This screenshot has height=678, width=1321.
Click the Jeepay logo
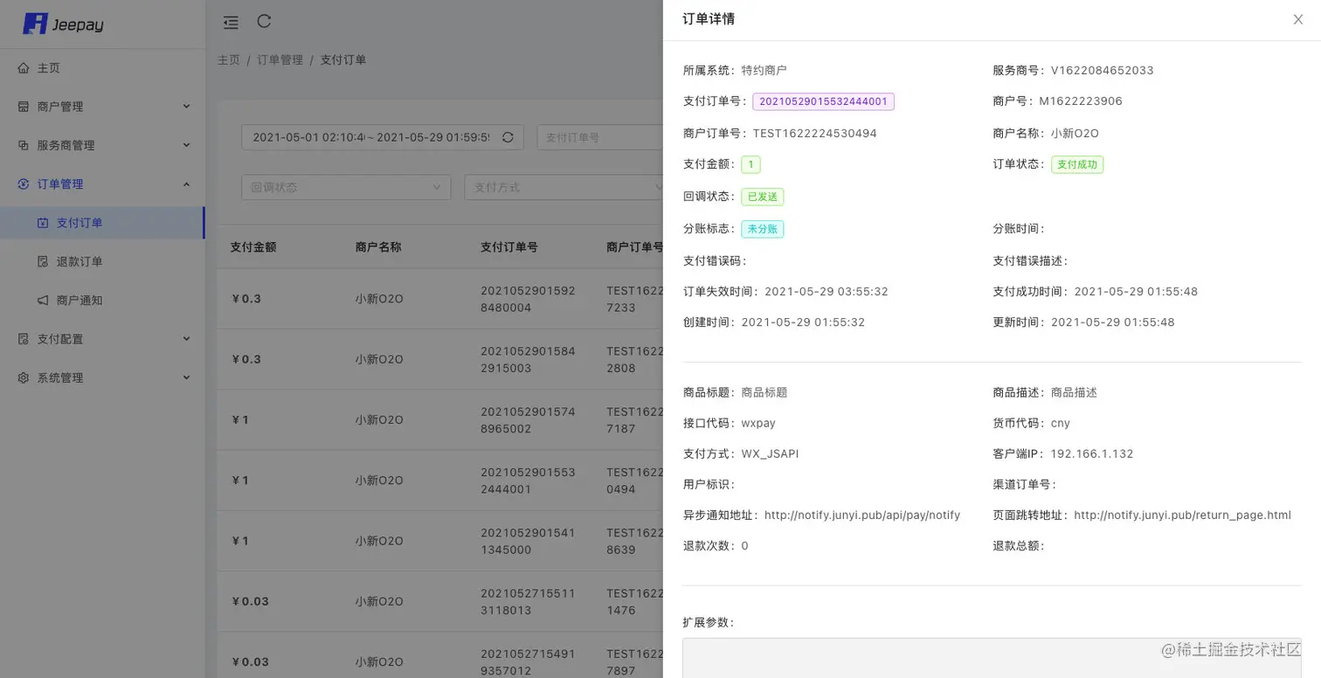point(63,24)
